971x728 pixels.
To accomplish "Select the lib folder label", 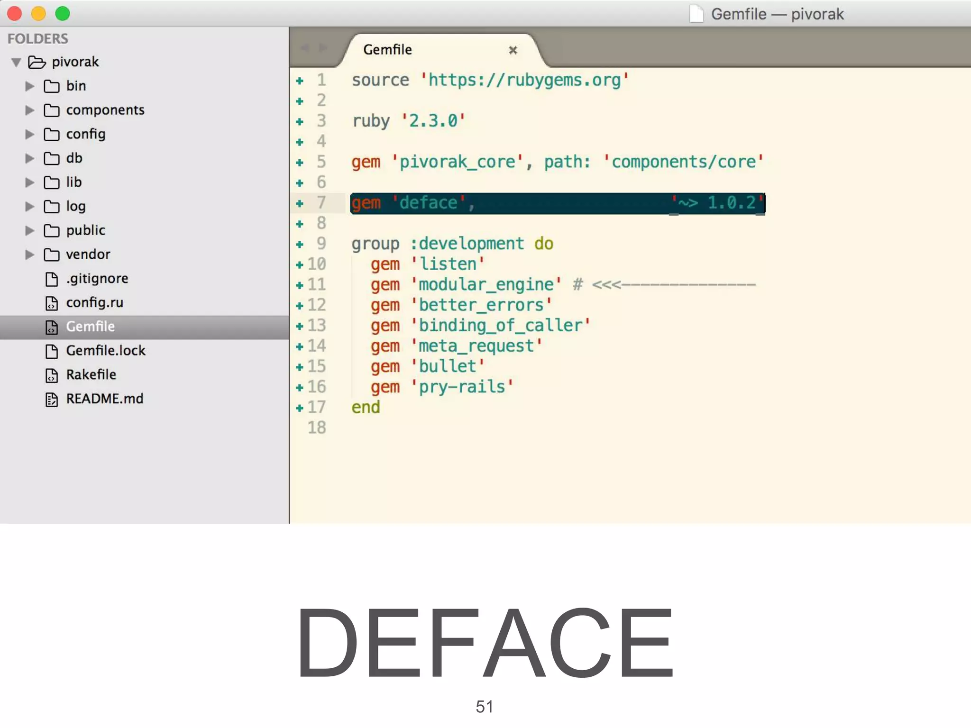I will 74,182.
